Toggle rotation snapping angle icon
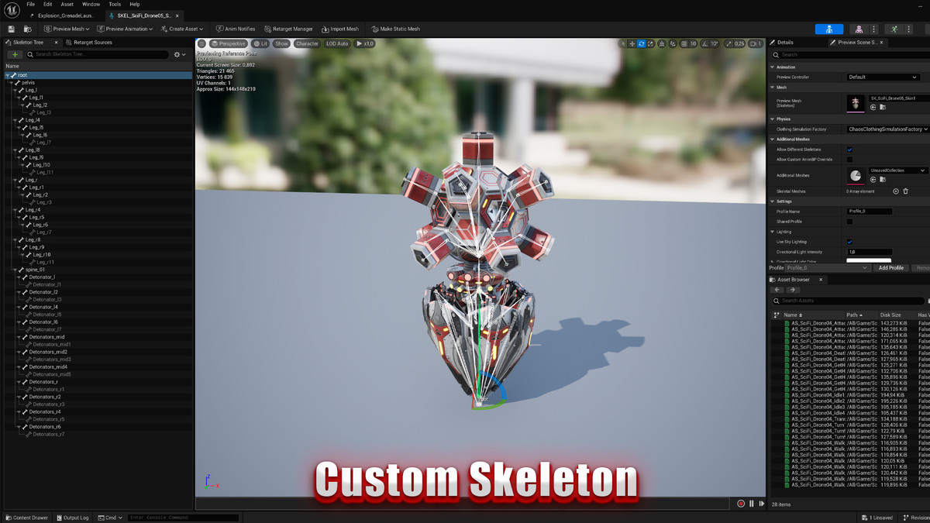The height and width of the screenshot is (523, 930). coord(704,44)
